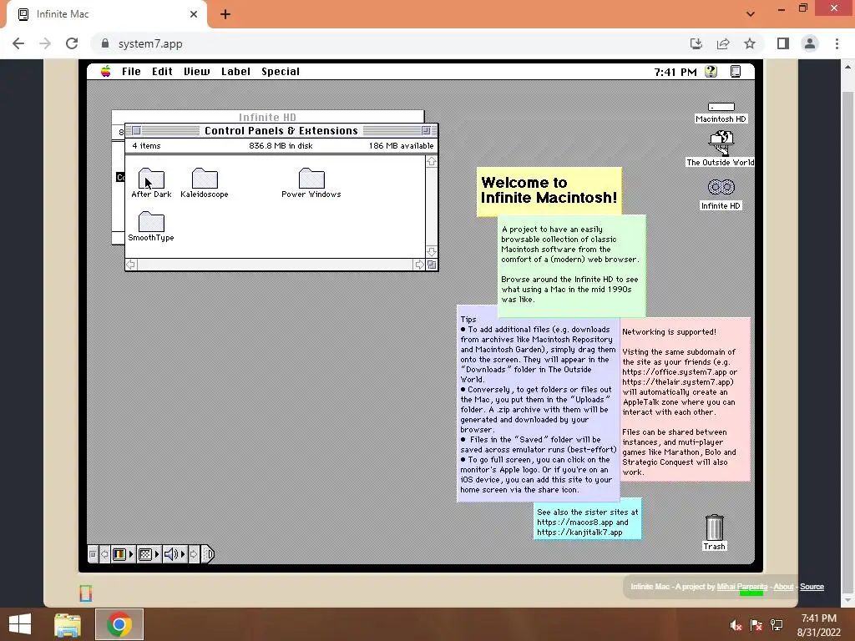855x641 pixels.
Task: Click the Control Panels & Extensions close box
Action: click(x=136, y=131)
